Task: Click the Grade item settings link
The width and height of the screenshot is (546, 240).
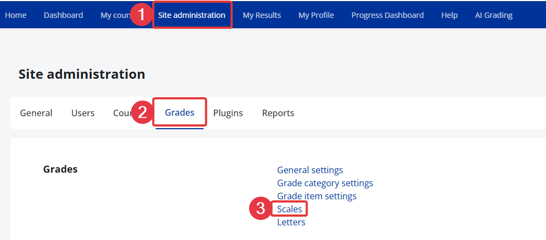Action: [316, 196]
